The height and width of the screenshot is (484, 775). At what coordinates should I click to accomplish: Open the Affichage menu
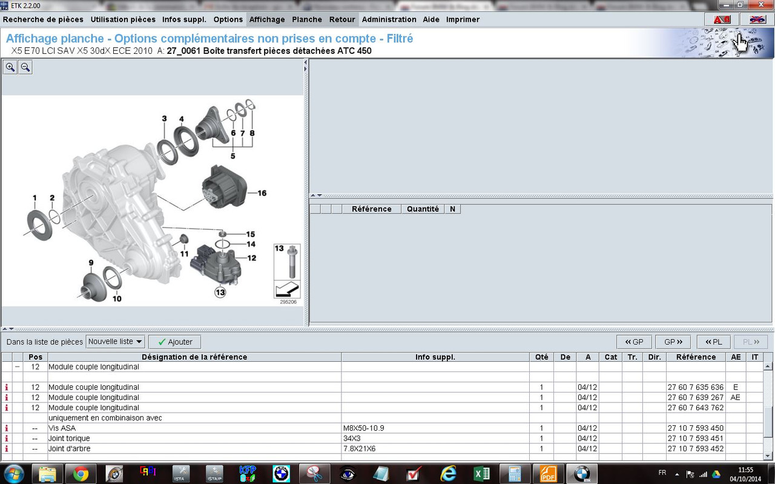coord(267,19)
